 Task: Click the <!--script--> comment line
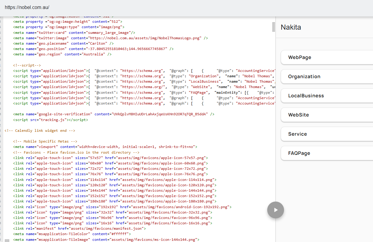click(x=27, y=65)
